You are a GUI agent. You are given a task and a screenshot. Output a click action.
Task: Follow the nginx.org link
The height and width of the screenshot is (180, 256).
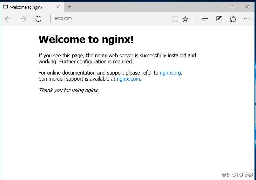point(170,73)
